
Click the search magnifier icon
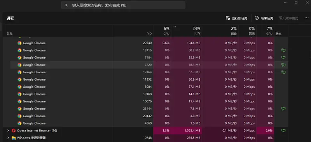pyautogui.click(x=66, y=5)
